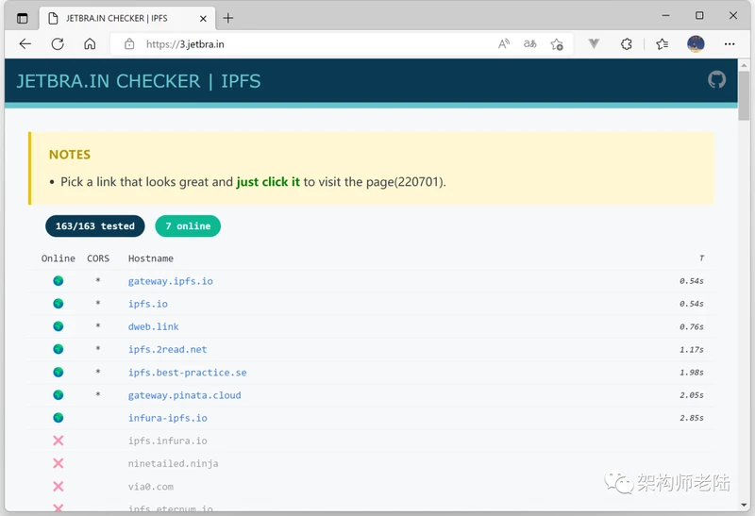Click the T time column header
755x516 pixels.
point(701,258)
